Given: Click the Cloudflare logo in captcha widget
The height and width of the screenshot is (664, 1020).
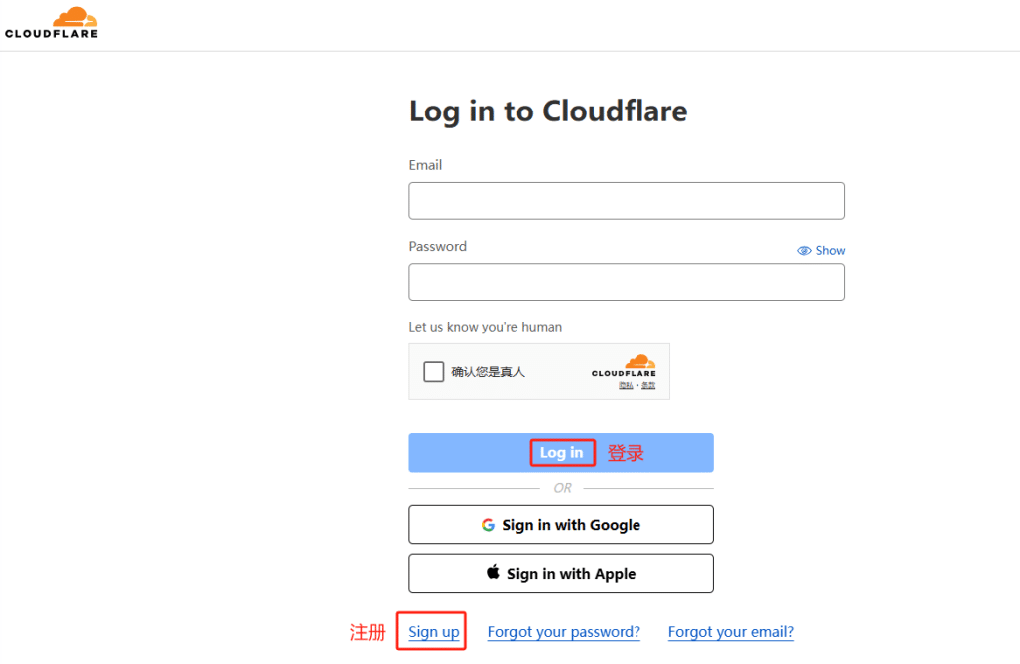Looking at the screenshot, I should [624, 366].
